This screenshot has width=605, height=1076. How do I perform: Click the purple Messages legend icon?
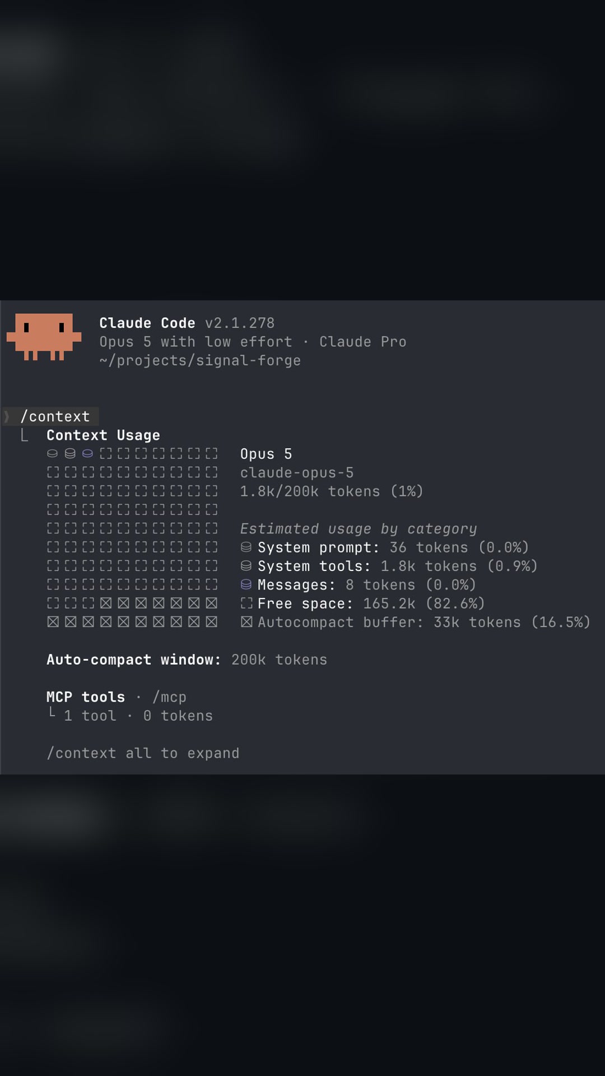pyautogui.click(x=246, y=585)
